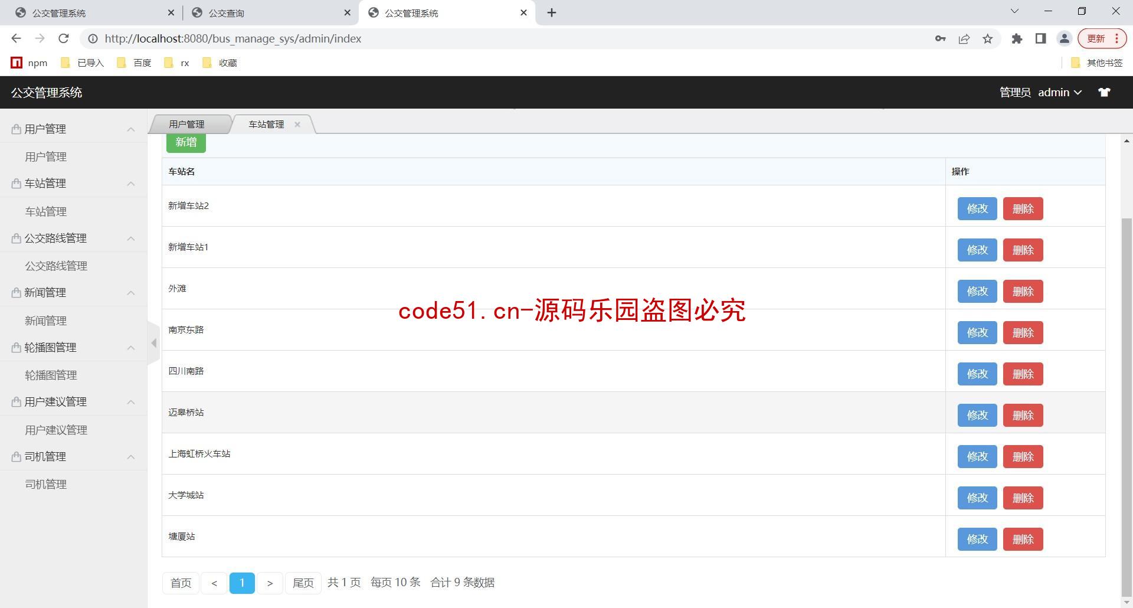This screenshot has width=1133, height=608.
Task: Open the 轮播图管理 submenu item
Action: 51,375
